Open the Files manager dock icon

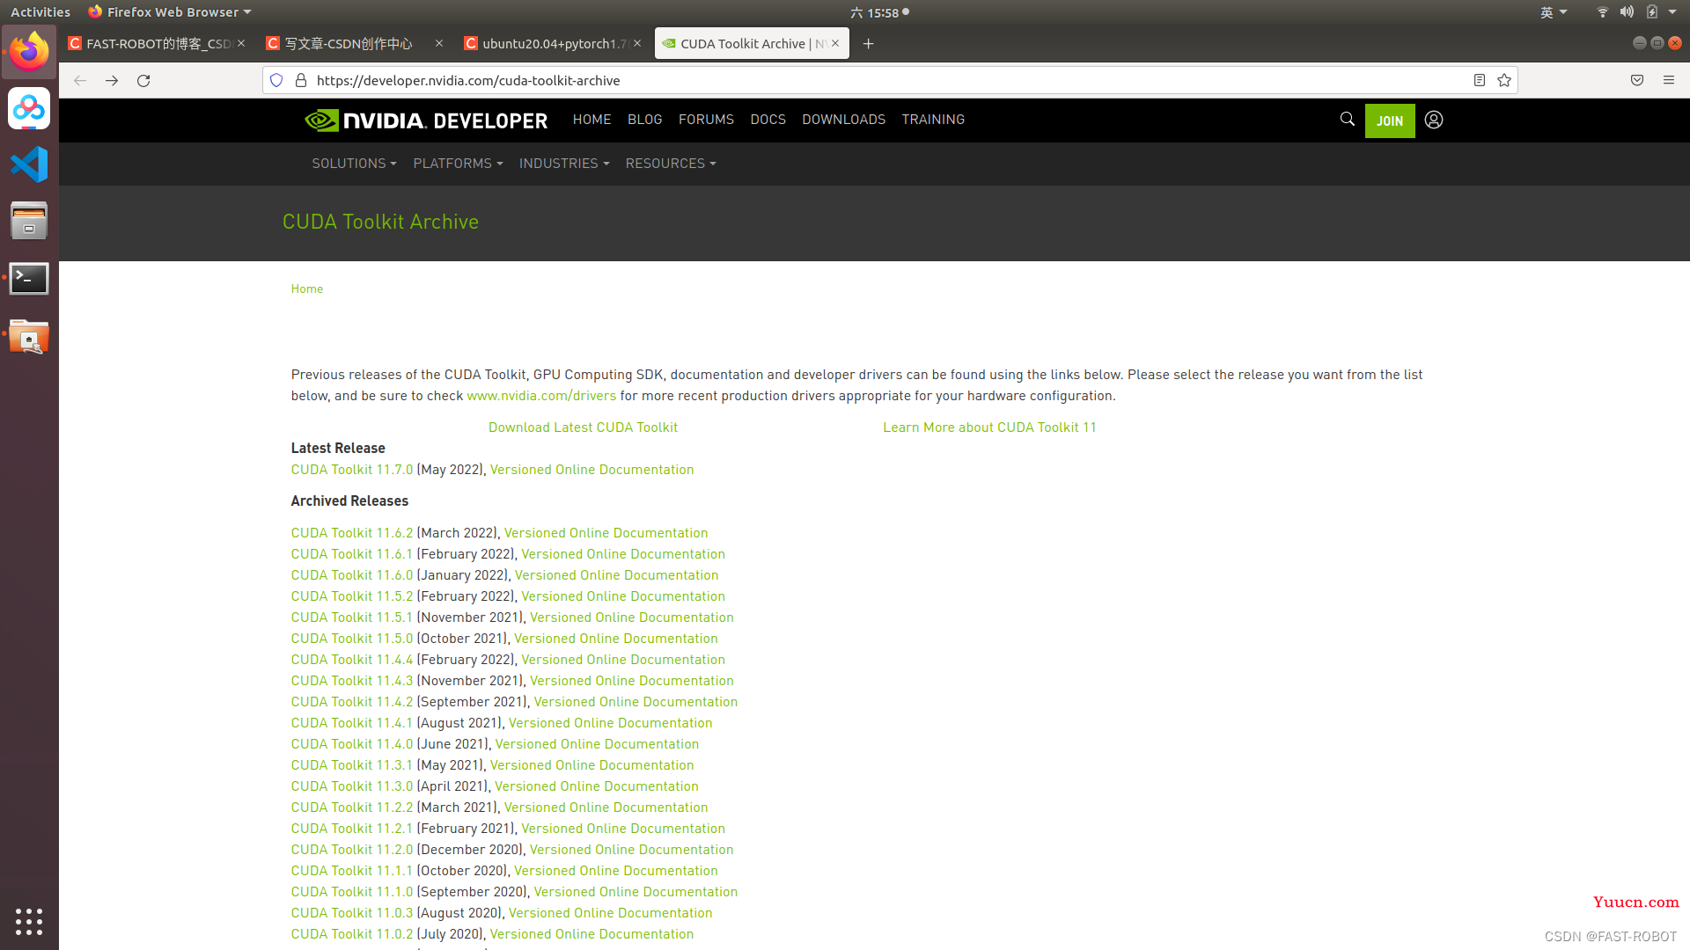(29, 221)
